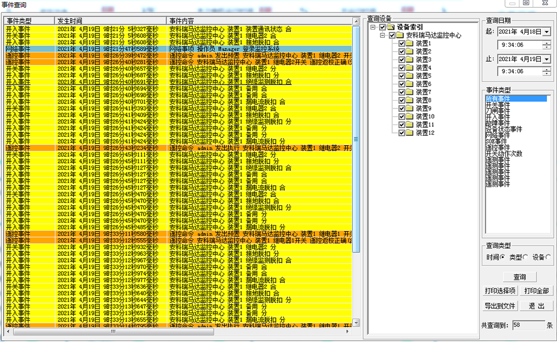This screenshot has height=342, width=557.
Task: Uncheck the 装置7 device checkbox
Action: click(402, 92)
